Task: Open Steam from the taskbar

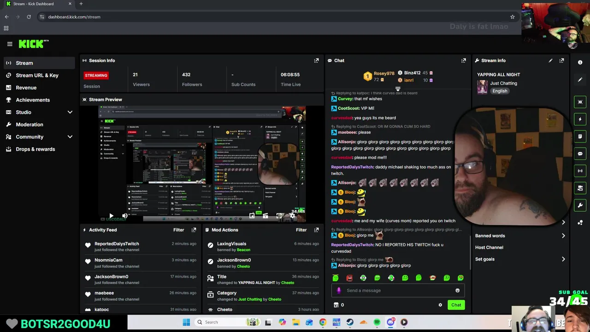Action: [x=350, y=322]
